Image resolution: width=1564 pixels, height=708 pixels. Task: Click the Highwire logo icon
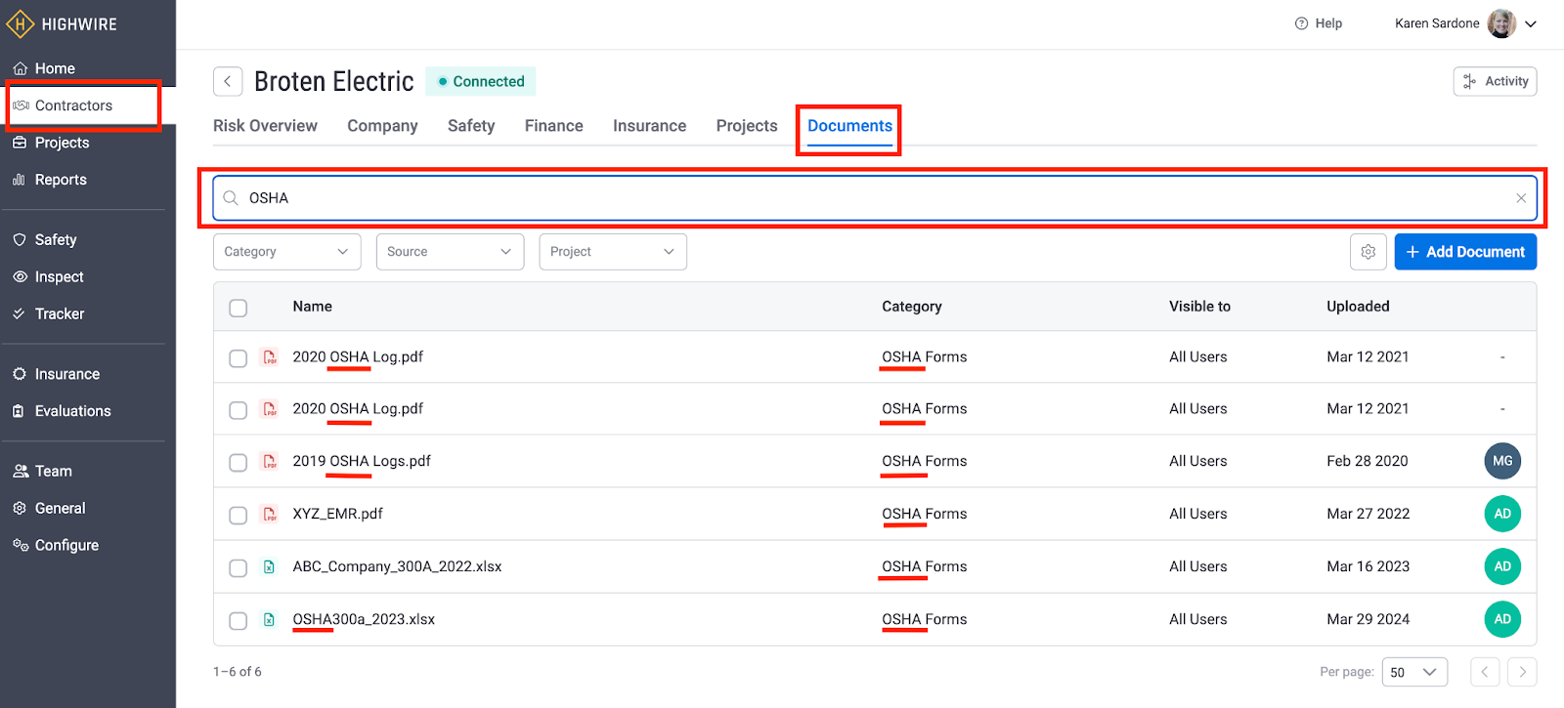coord(21,23)
